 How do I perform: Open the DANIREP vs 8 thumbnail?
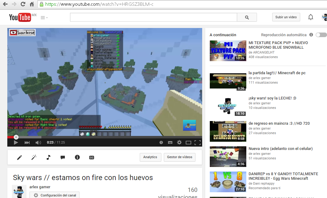click(x=228, y=182)
